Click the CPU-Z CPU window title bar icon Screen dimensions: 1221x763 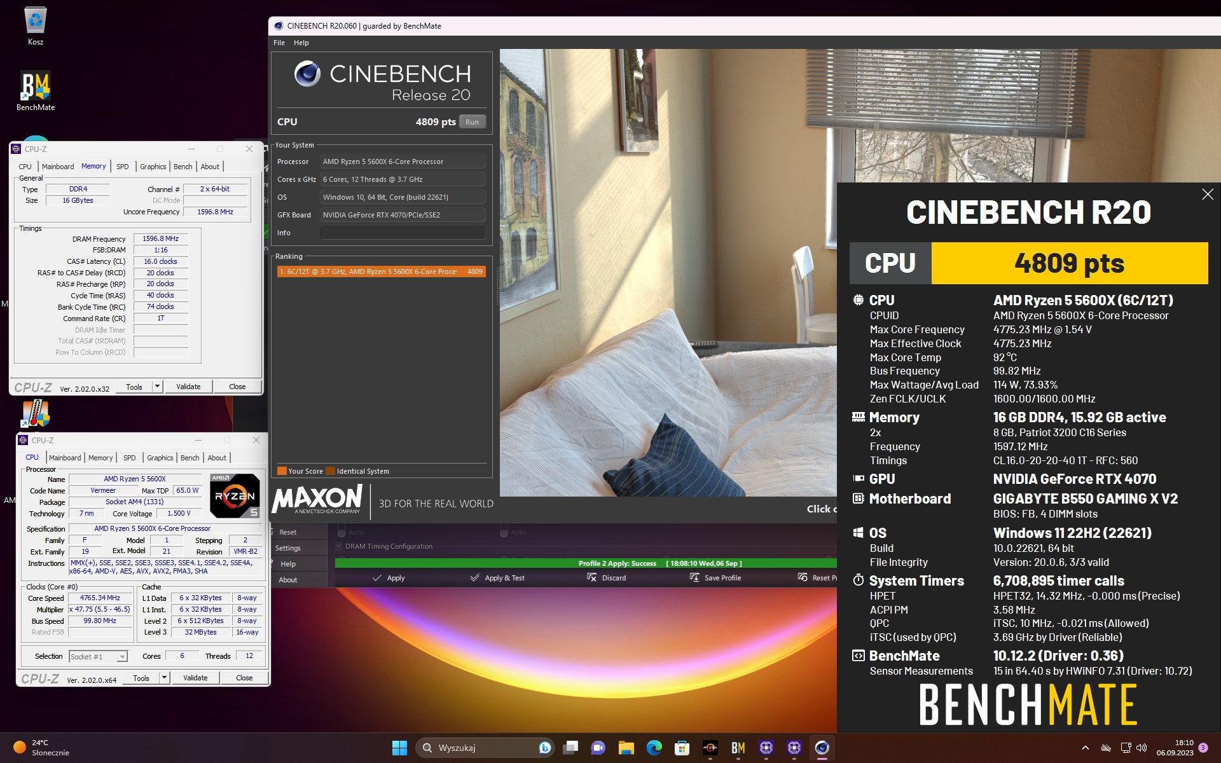click(24, 440)
